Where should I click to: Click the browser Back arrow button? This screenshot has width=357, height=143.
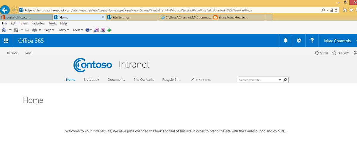click(x=5, y=10)
